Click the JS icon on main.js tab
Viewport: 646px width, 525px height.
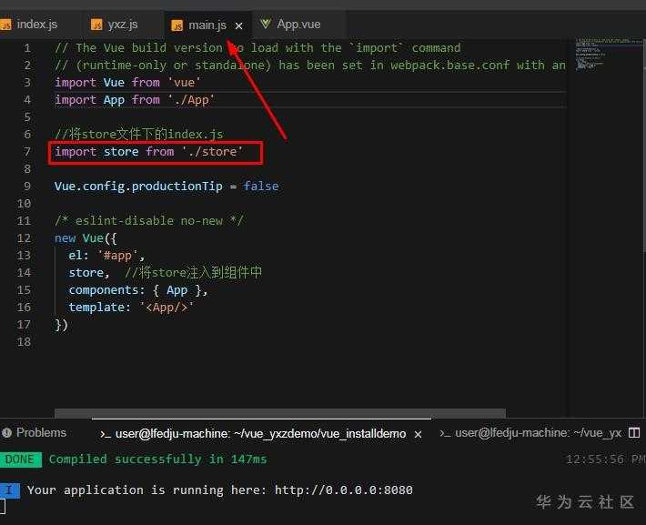(x=177, y=26)
